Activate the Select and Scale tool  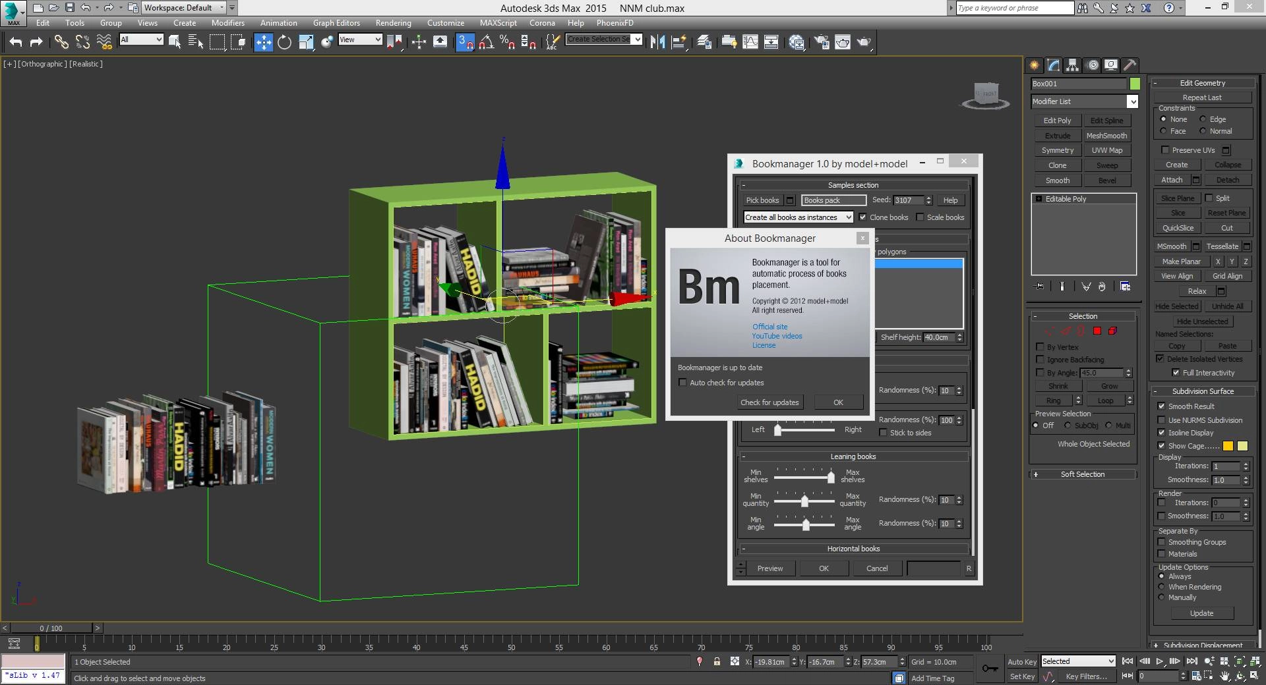point(306,42)
